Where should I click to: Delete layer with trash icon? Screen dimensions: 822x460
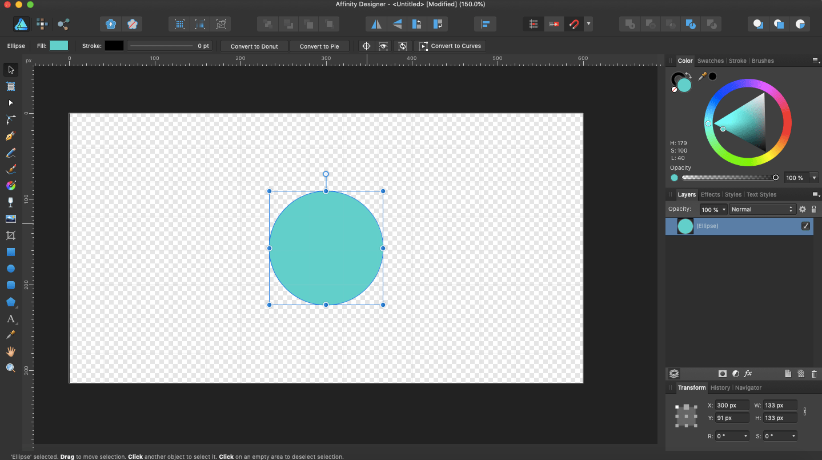coord(814,374)
